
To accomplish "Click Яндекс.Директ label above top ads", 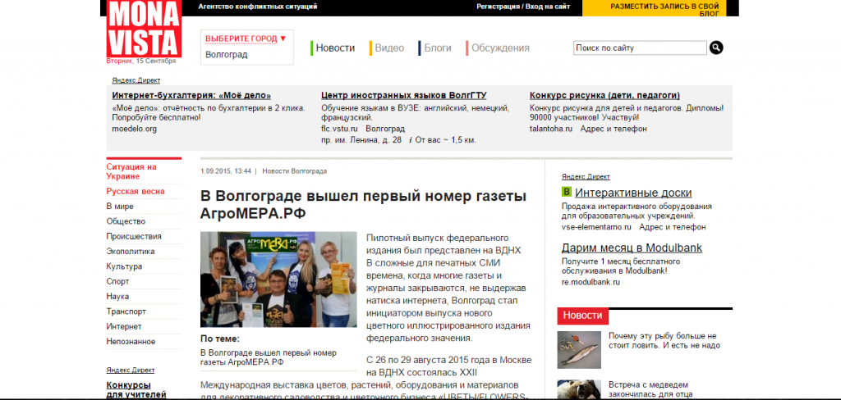I will [136, 80].
